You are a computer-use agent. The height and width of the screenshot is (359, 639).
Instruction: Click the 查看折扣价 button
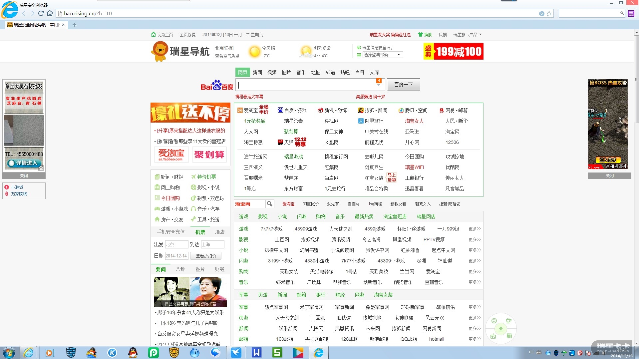coord(206,256)
